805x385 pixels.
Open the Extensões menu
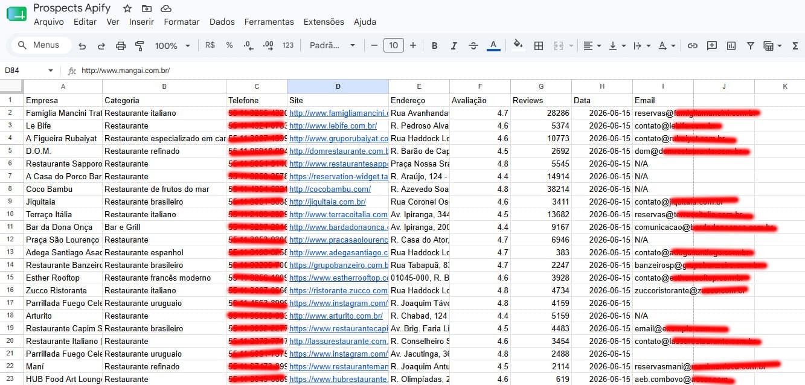324,22
